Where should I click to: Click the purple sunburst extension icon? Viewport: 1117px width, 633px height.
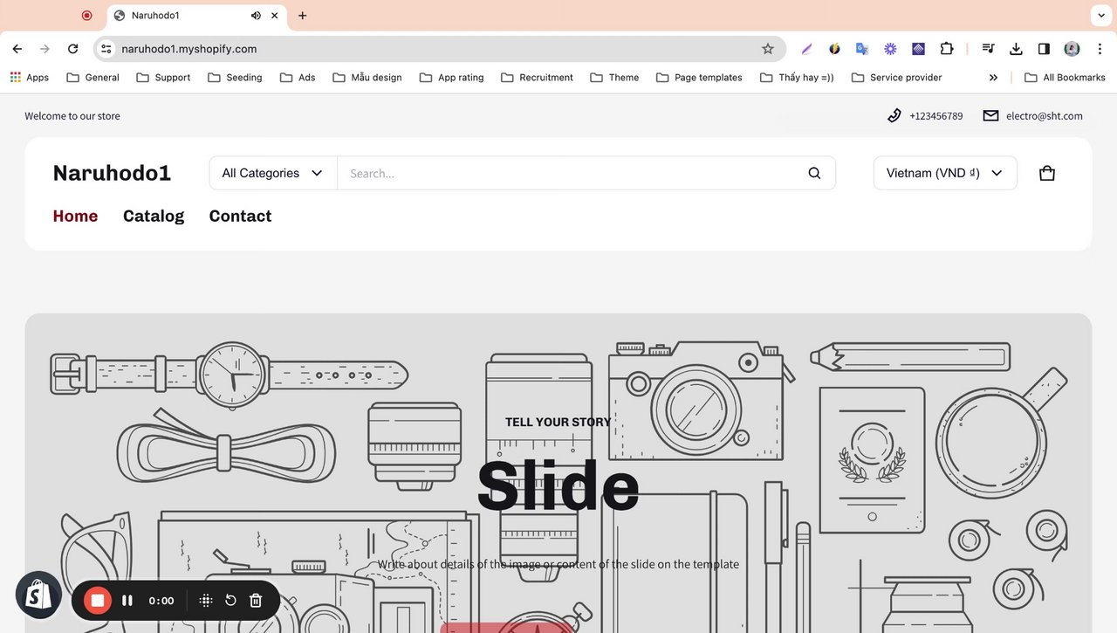[x=890, y=49]
